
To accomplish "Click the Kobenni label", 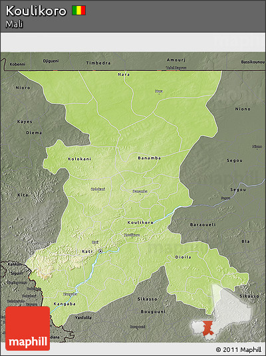I will click(17, 64).
